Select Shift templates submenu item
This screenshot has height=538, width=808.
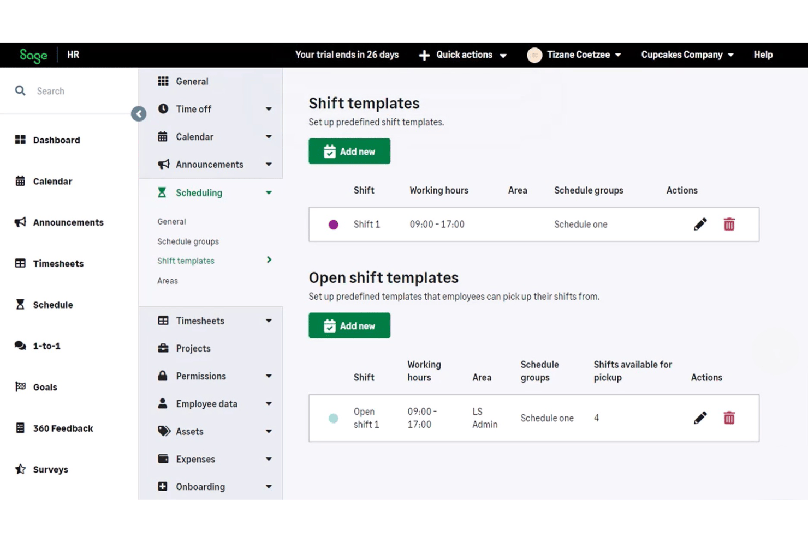click(x=186, y=261)
